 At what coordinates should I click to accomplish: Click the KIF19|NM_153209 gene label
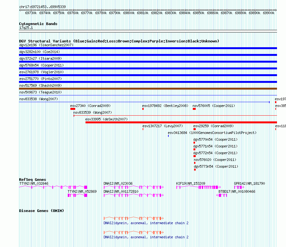tap(191, 184)
